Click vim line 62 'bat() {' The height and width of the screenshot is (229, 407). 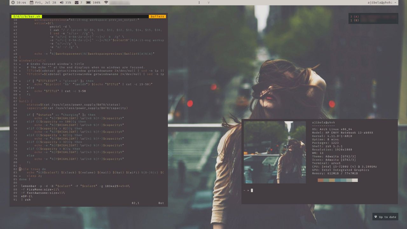[26, 101]
